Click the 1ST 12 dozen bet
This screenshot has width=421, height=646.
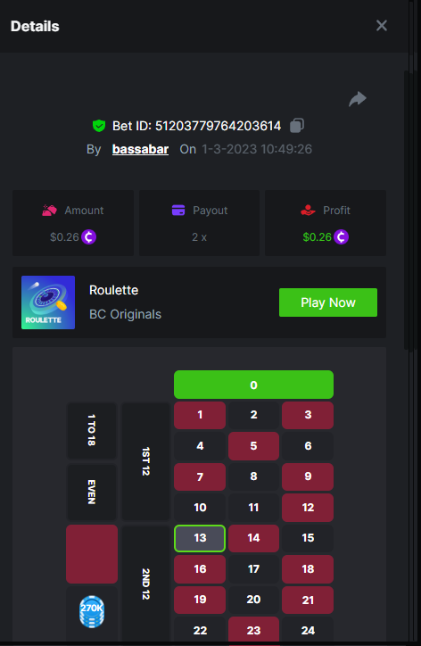[x=145, y=461]
